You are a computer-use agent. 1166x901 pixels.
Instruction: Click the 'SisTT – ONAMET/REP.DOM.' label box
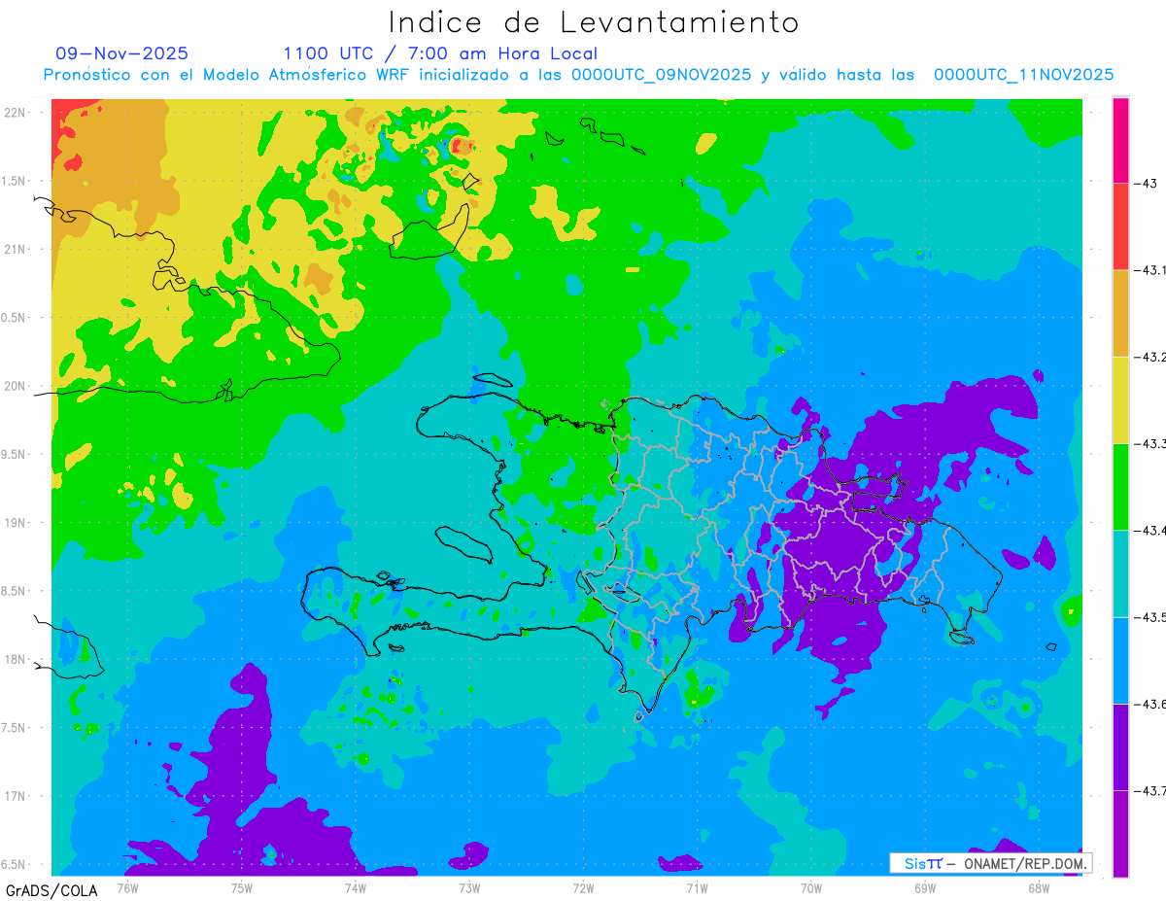point(991,863)
